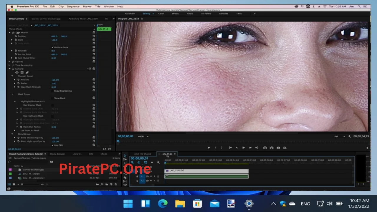Viewport: 377px width, 212px height.
Task: Select the Selection arrow tool
Action: point(125,156)
